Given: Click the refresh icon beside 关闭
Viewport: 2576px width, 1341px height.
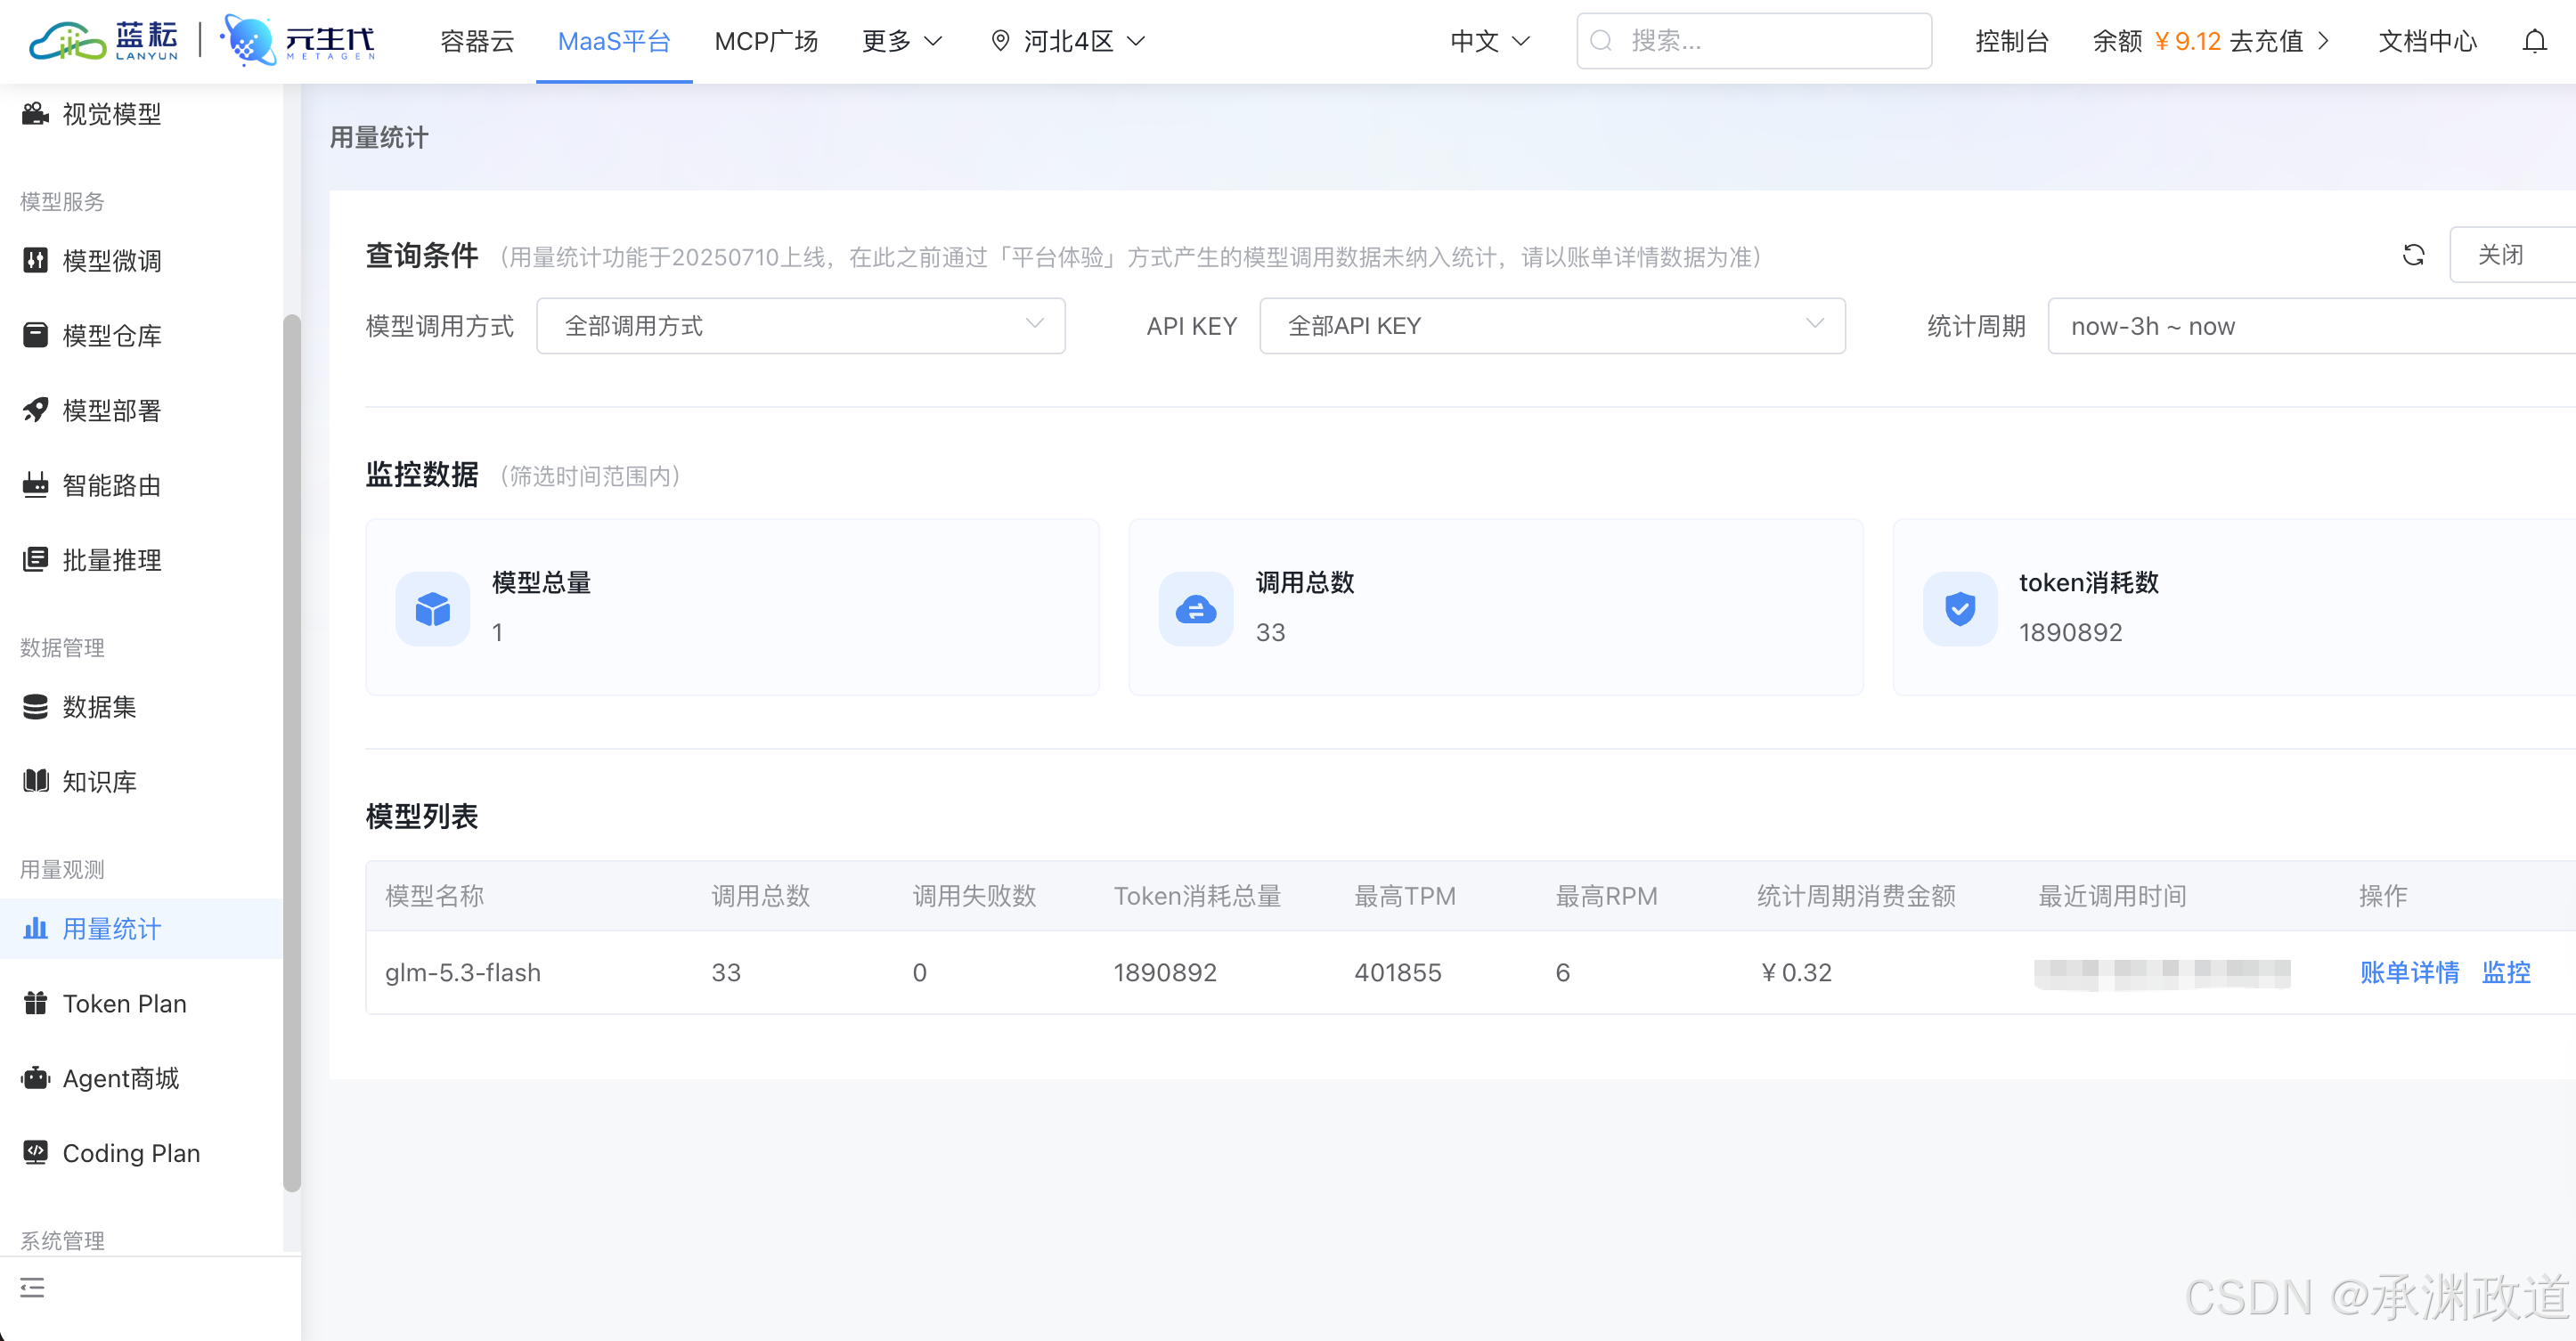Looking at the screenshot, I should [2413, 255].
